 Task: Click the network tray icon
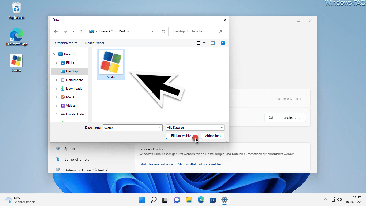(333, 200)
